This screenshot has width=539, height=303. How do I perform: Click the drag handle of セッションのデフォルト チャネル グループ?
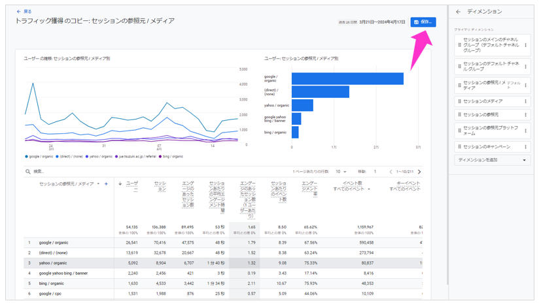pos(460,66)
